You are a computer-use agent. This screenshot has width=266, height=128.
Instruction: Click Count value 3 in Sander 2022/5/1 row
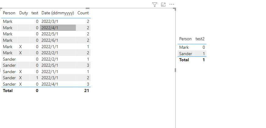pos(88,66)
